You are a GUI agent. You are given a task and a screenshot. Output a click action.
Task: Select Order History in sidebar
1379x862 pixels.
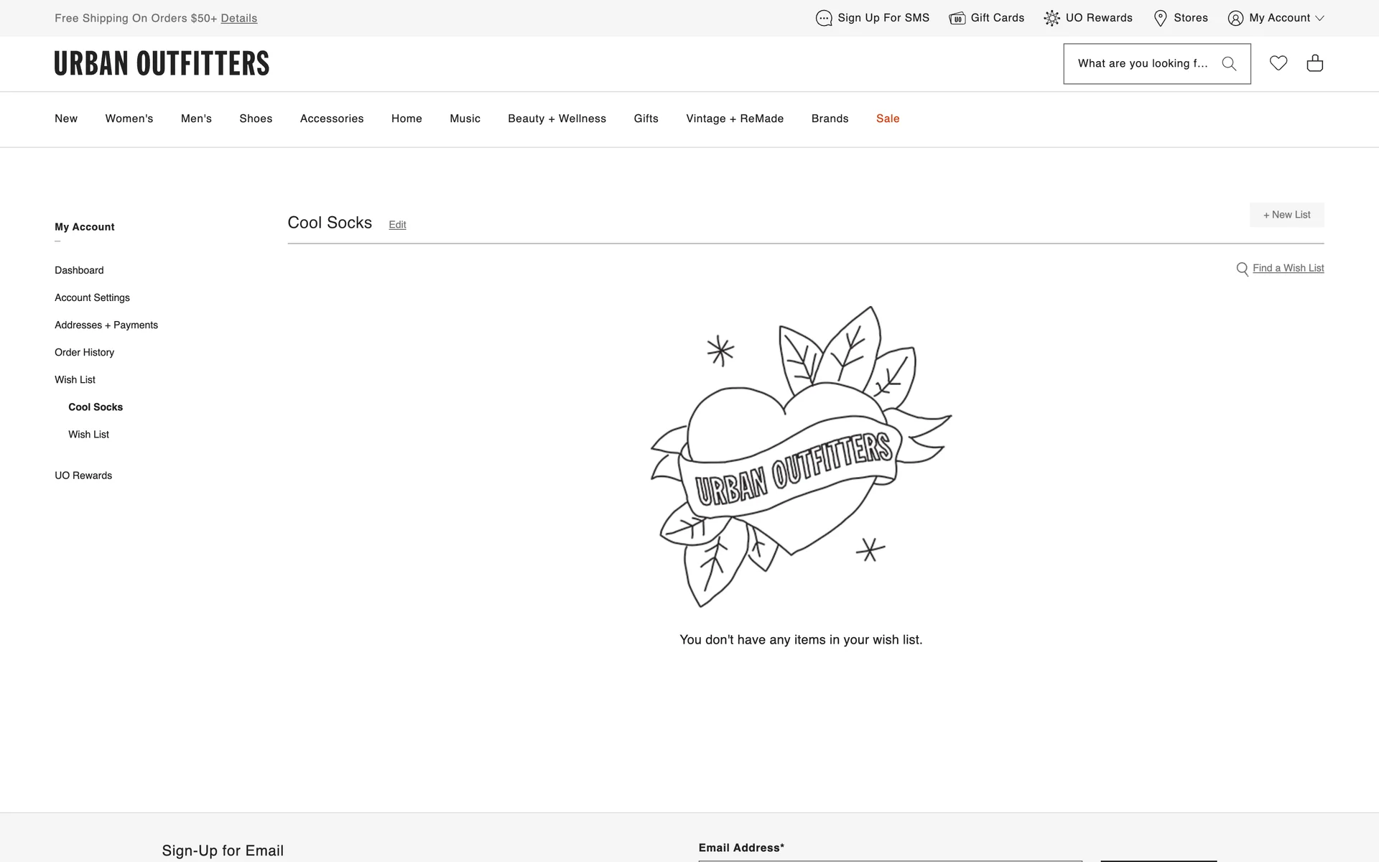tap(84, 353)
